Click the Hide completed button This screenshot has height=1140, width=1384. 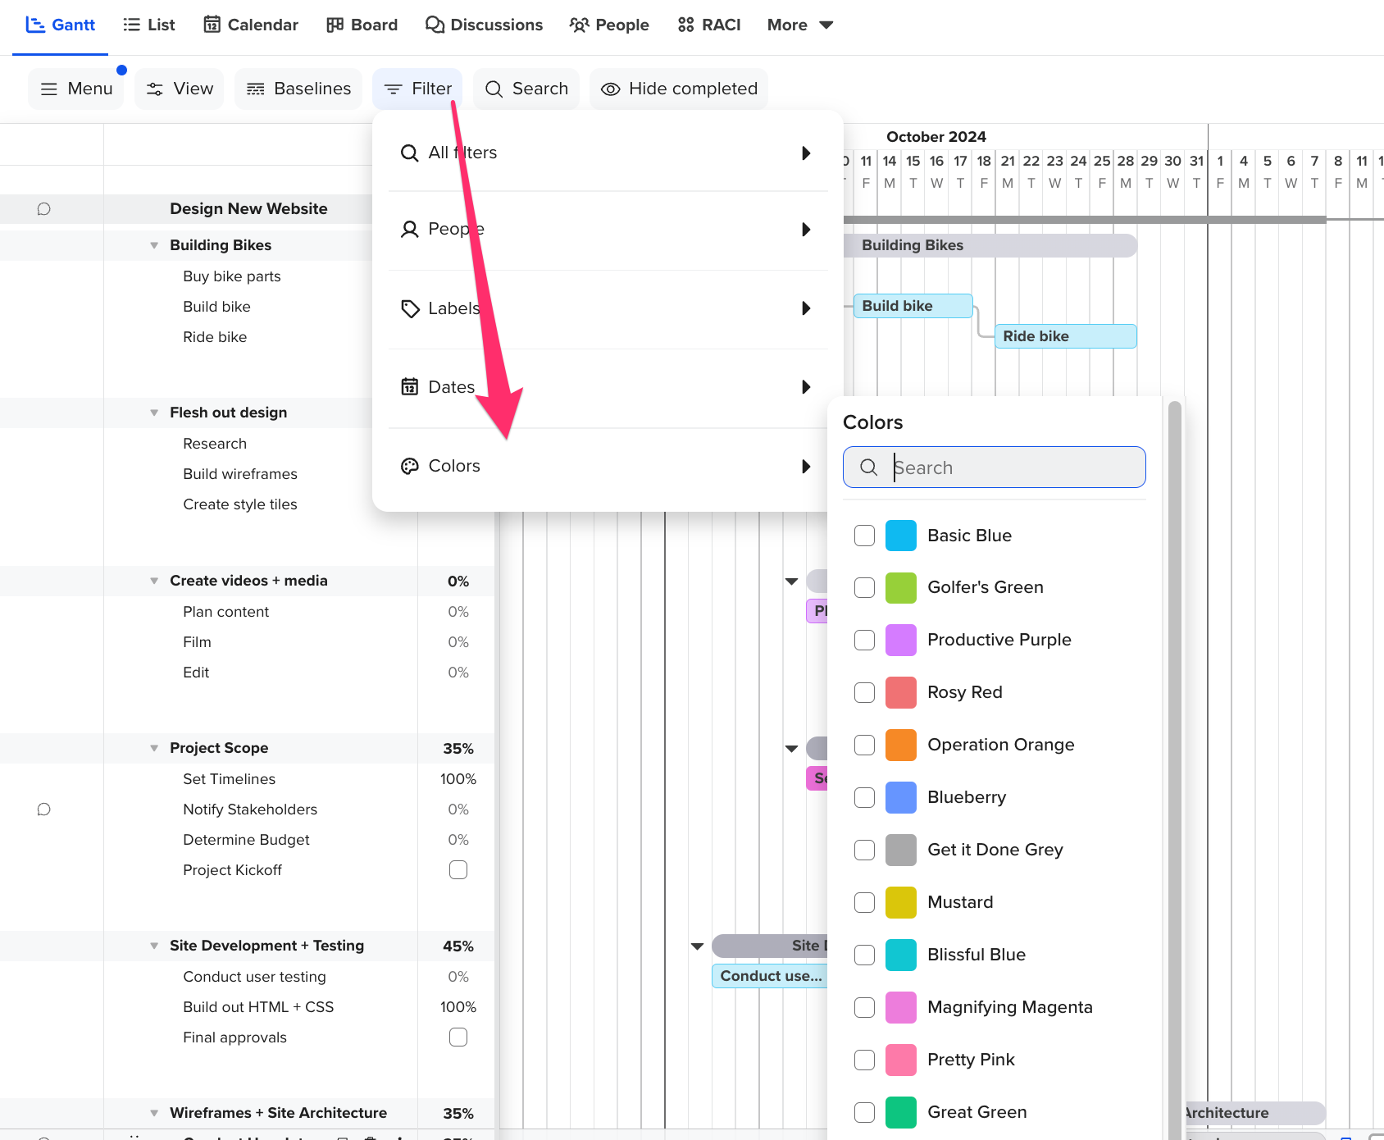[x=678, y=89]
